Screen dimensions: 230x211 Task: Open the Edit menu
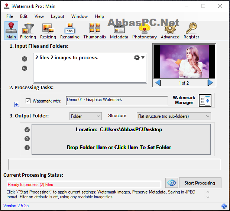pos(24,16)
